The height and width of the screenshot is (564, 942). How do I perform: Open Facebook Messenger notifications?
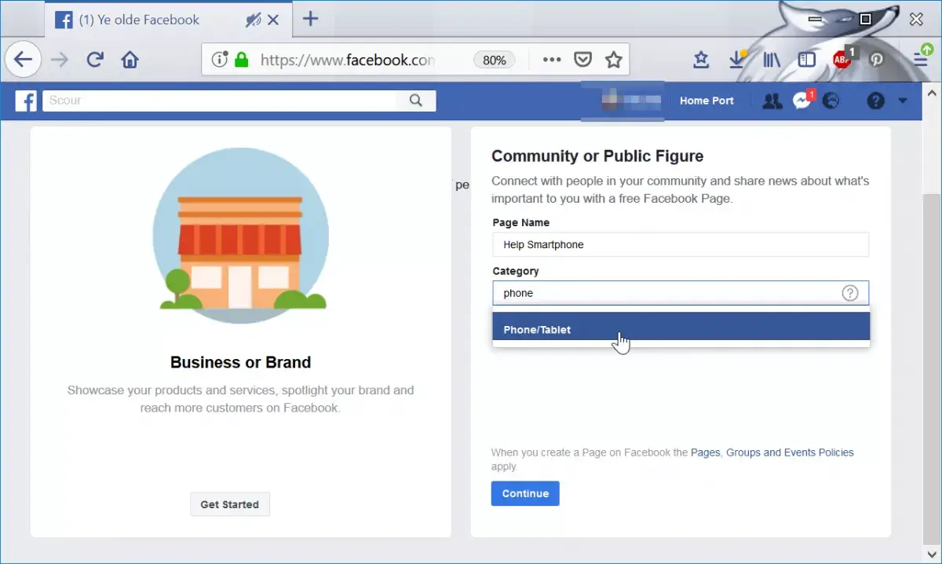pyautogui.click(x=801, y=100)
